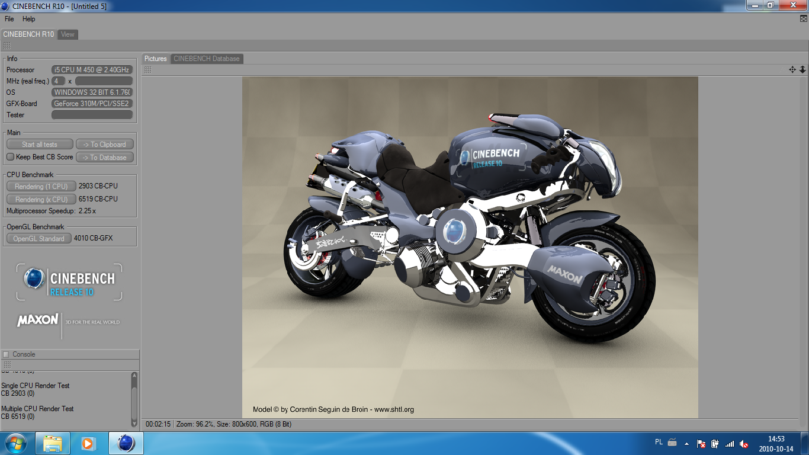Click the power plug battery tray icon
Screen dimensions: 809x455
tap(715, 443)
